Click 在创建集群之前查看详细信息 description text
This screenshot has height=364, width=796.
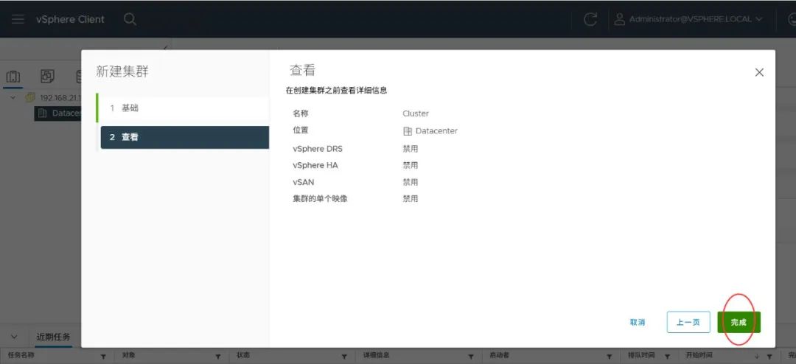point(336,91)
